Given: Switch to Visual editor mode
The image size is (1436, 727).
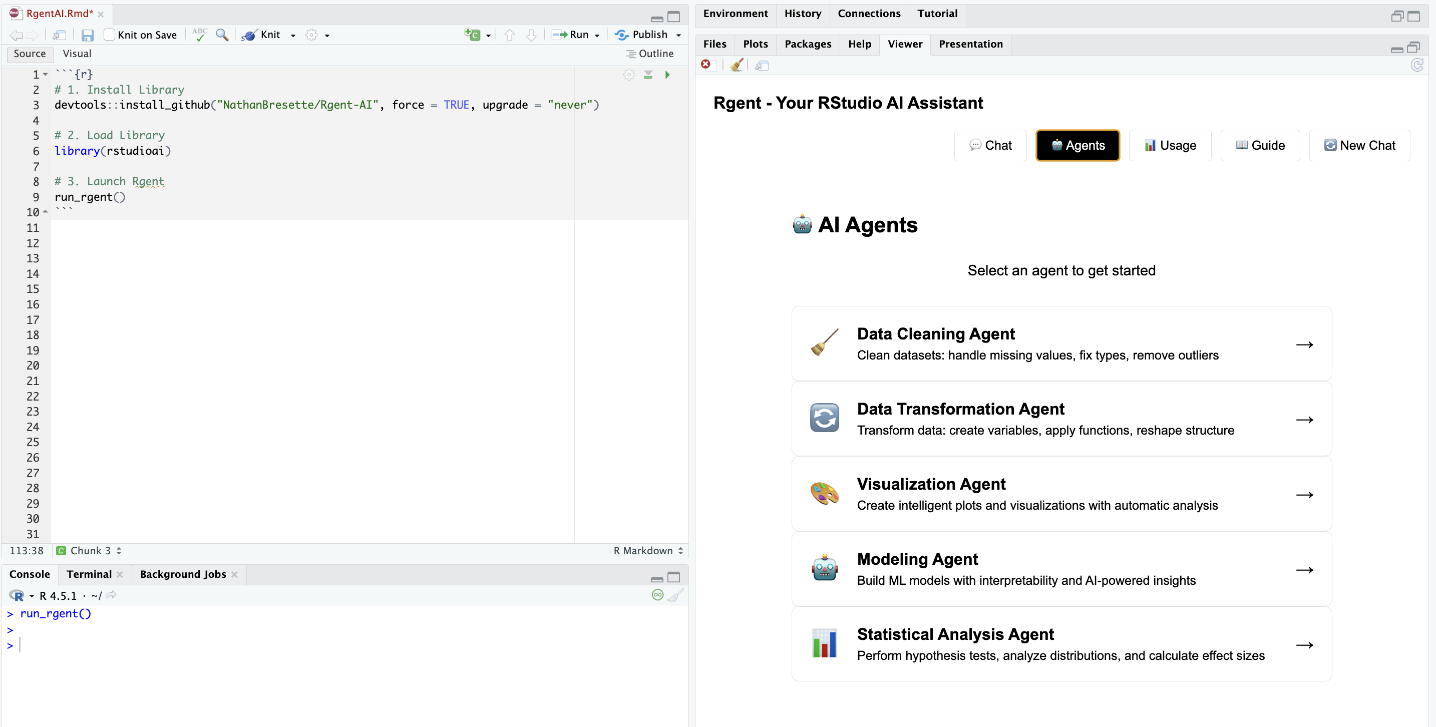Looking at the screenshot, I should 77,54.
